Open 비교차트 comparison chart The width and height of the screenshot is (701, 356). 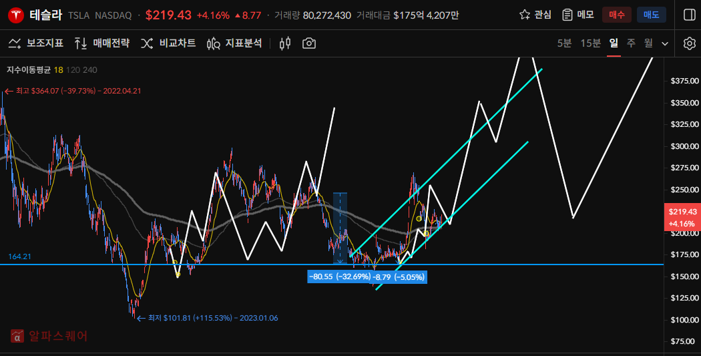tap(168, 43)
